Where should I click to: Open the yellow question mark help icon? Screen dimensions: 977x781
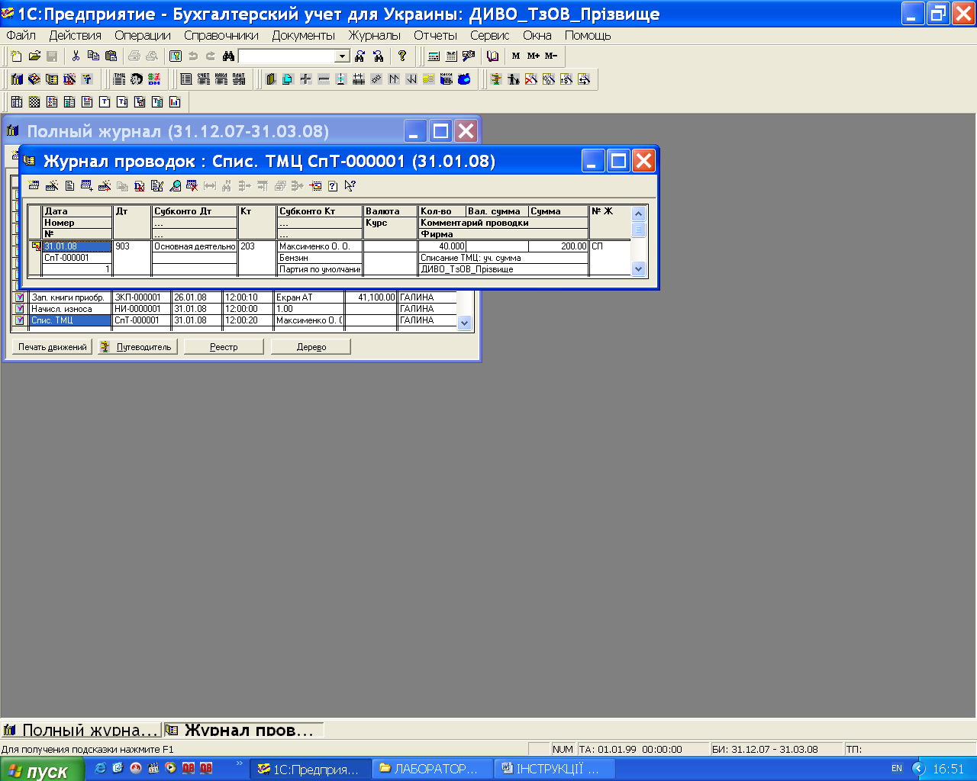pos(402,56)
